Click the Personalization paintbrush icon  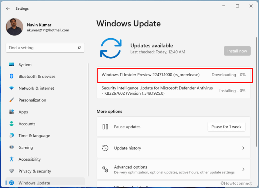[12, 100]
